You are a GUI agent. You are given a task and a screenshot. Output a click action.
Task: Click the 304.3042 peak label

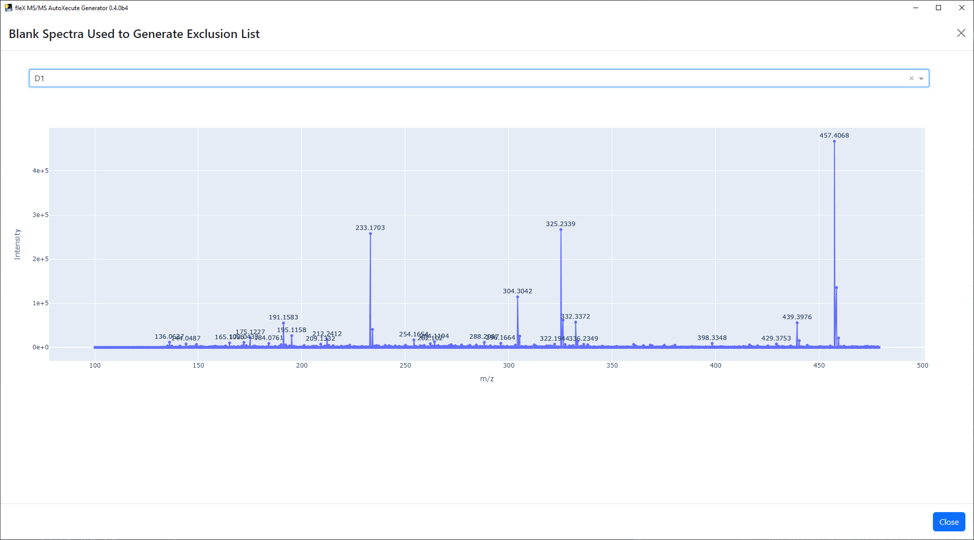pos(517,291)
